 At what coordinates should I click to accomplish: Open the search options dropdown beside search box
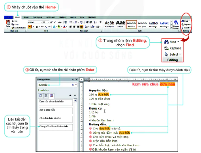pyautogui.click(x=76, y=85)
